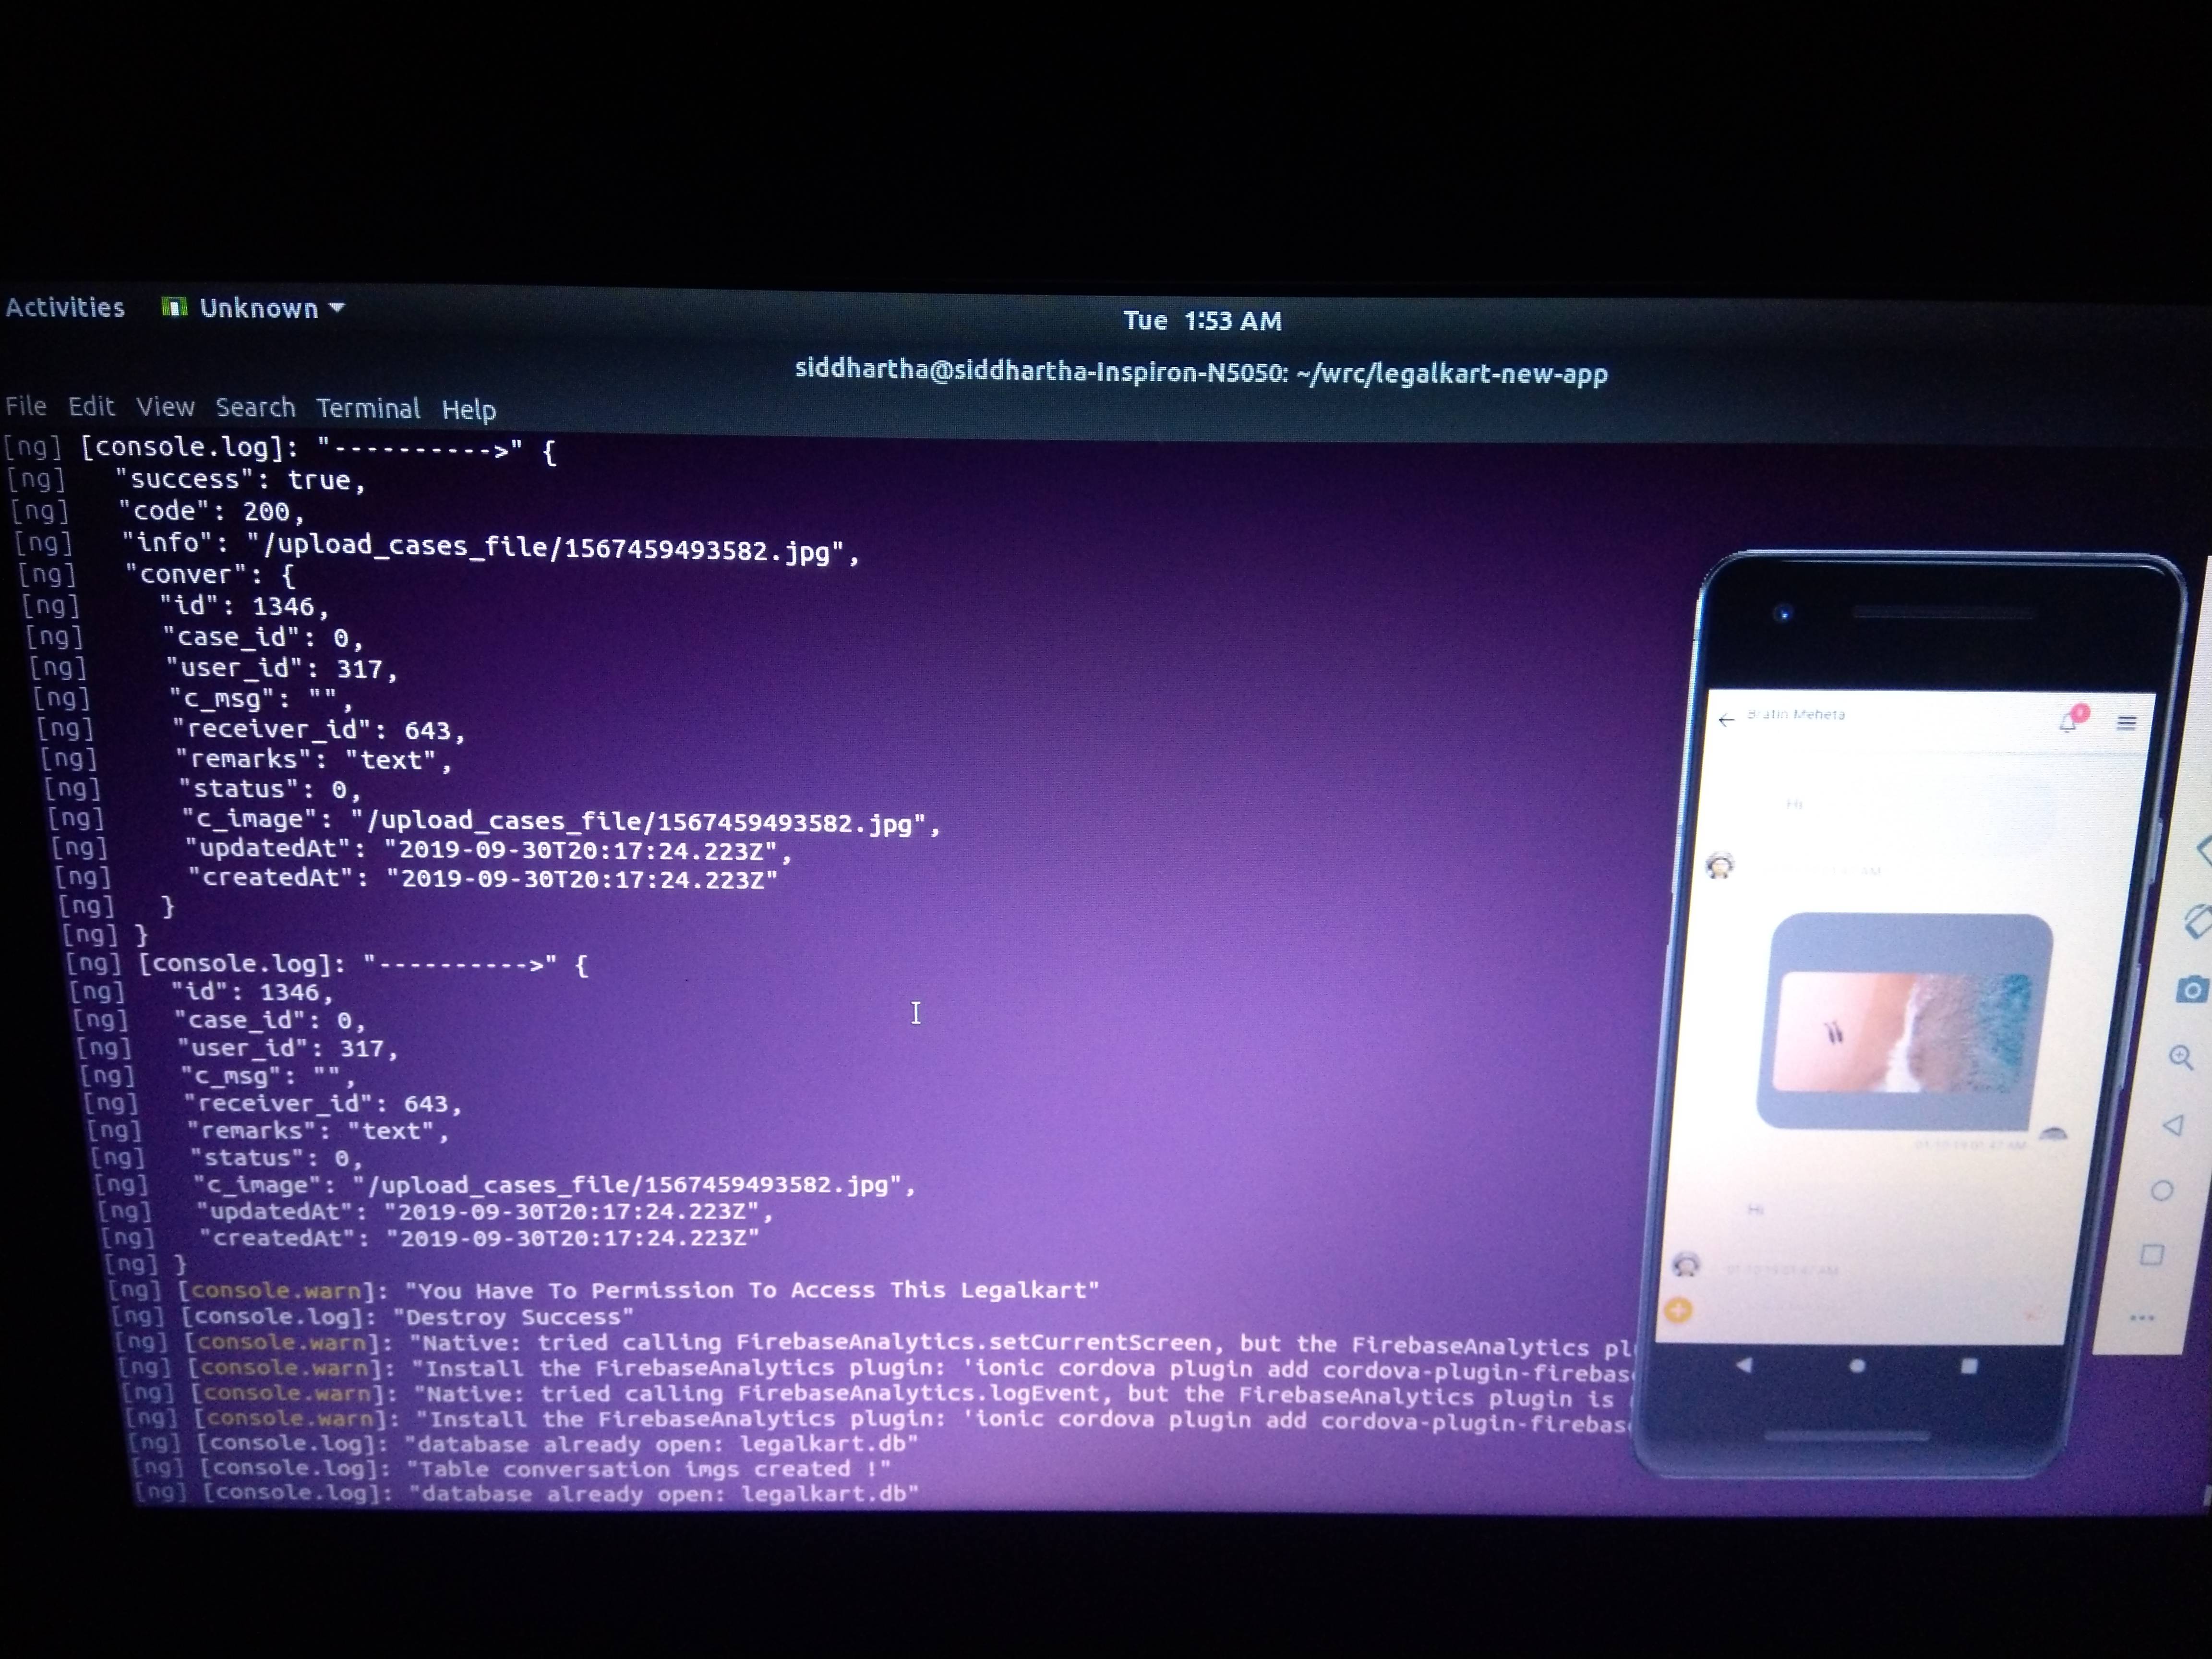
Task: Click the Activities button
Action: pyautogui.click(x=65, y=307)
